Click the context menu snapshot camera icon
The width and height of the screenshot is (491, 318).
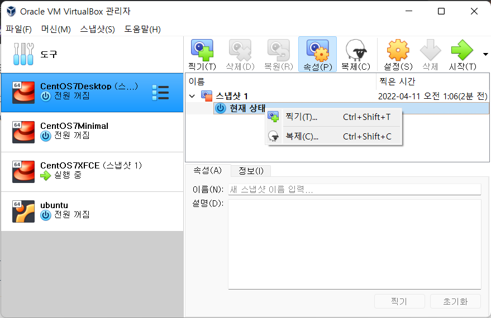tap(273, 117)
